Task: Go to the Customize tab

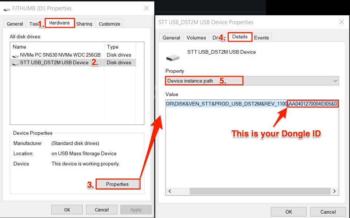Action: [109, 24]
